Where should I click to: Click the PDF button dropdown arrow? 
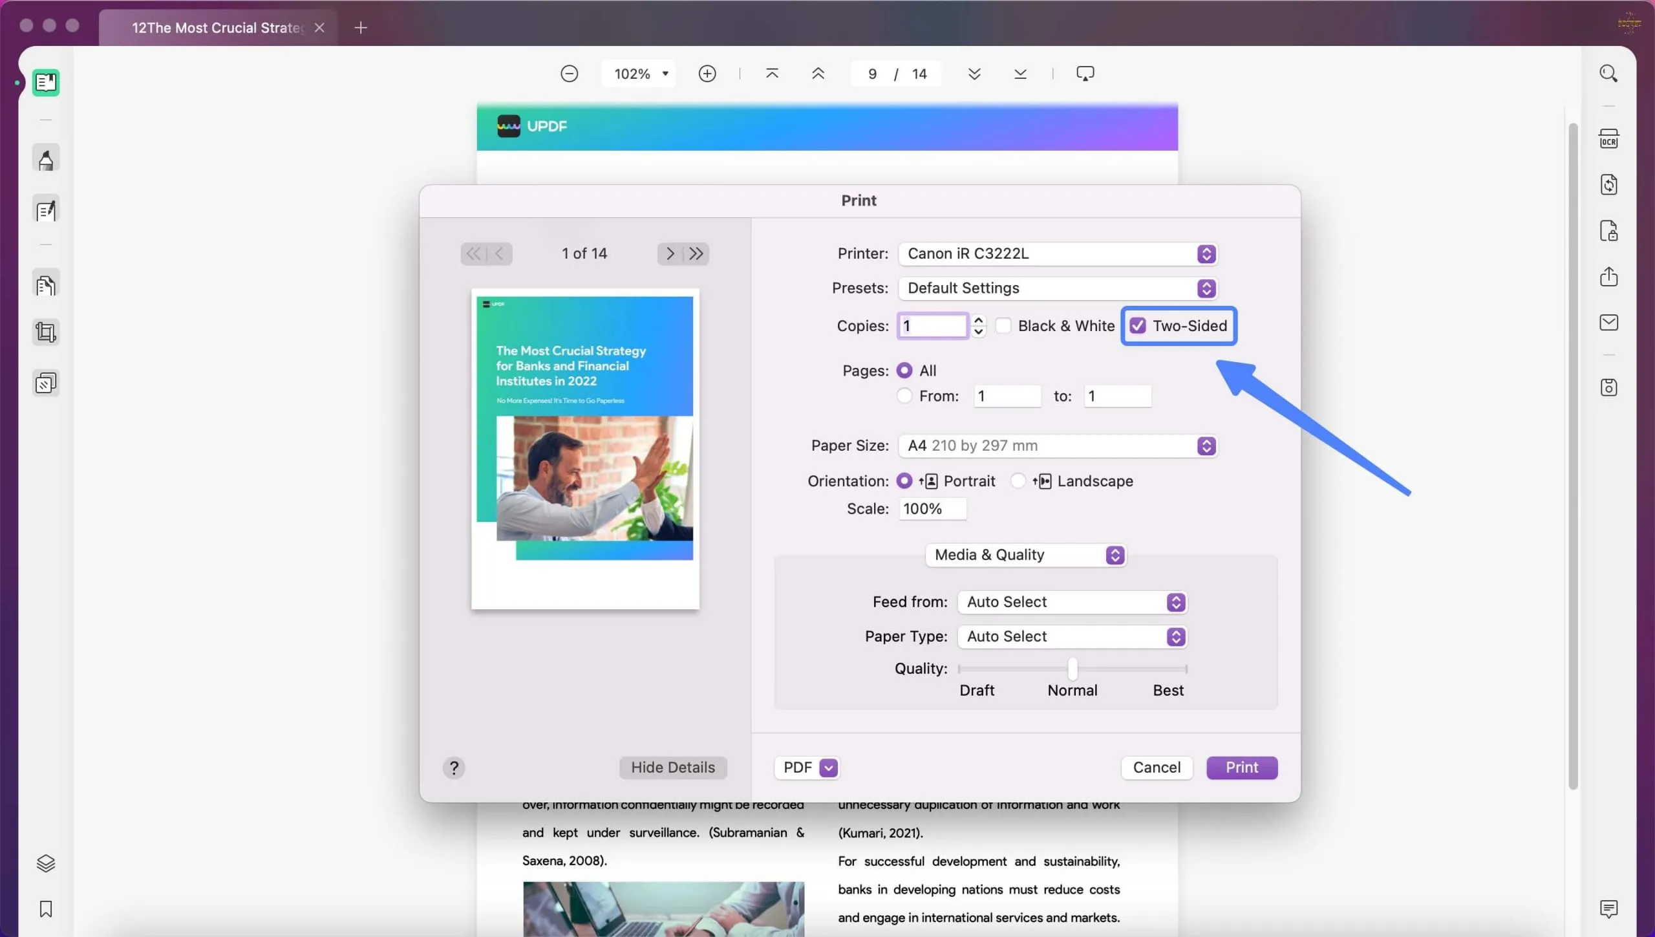pyautogui.click(x=829, y=768)
